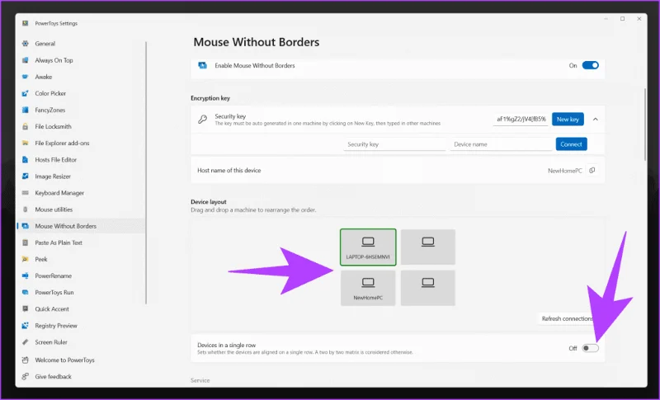
Task: Click the Device layout heading
Action: 209,202
